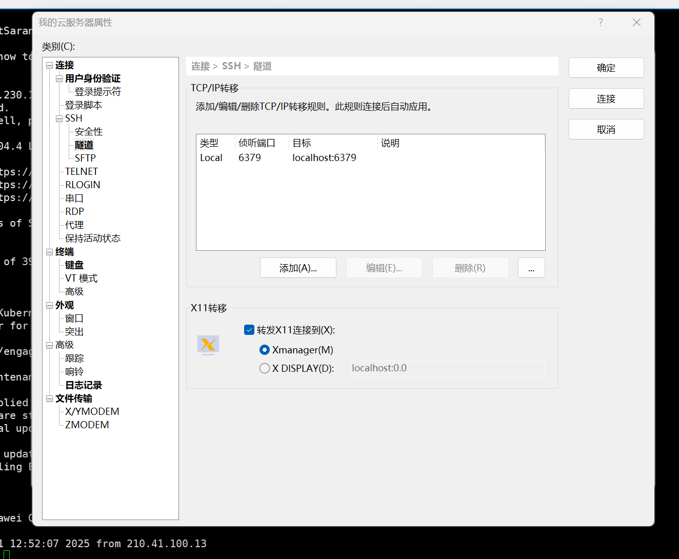This screenshot has height=559, width=679.
Task: Click the 侦听端口 column header
Action: tap(262, 143)
